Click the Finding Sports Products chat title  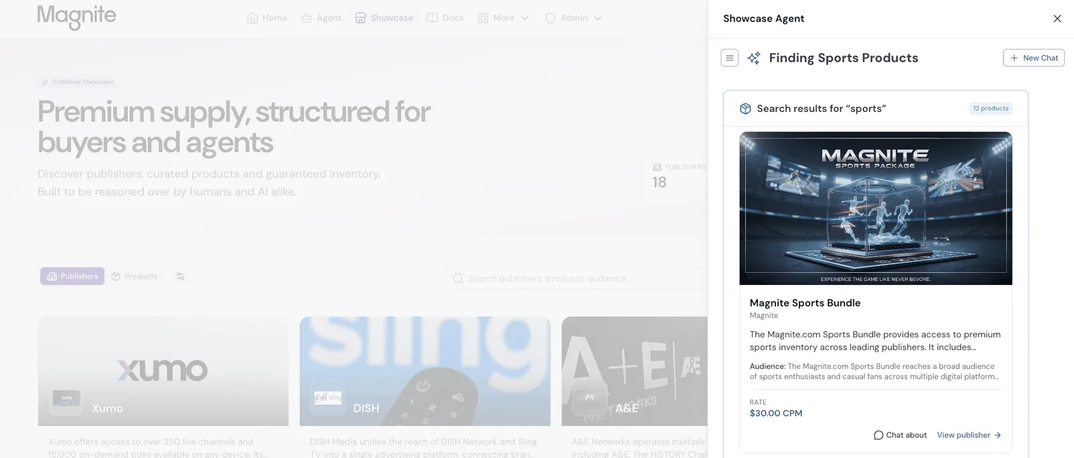point(844,58)
